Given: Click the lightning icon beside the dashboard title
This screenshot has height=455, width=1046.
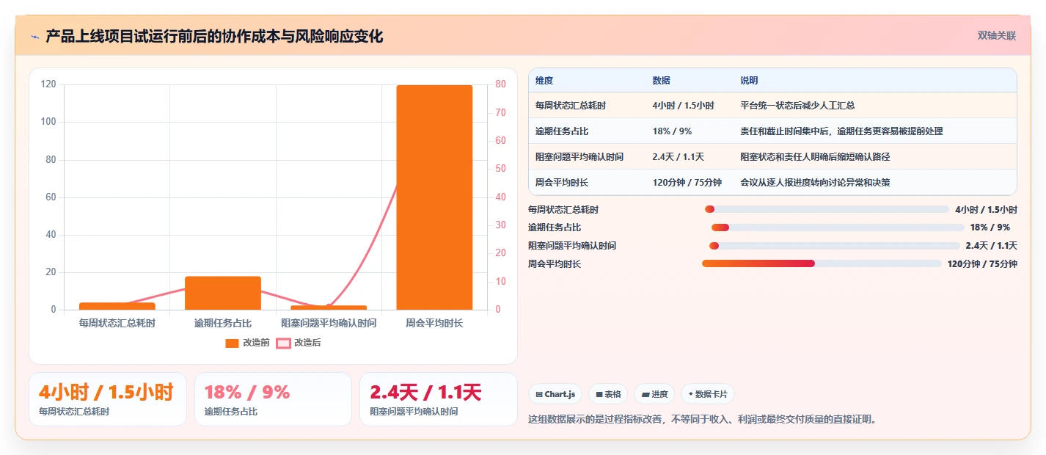Looking at the screenshot, I should click(34, 37).
